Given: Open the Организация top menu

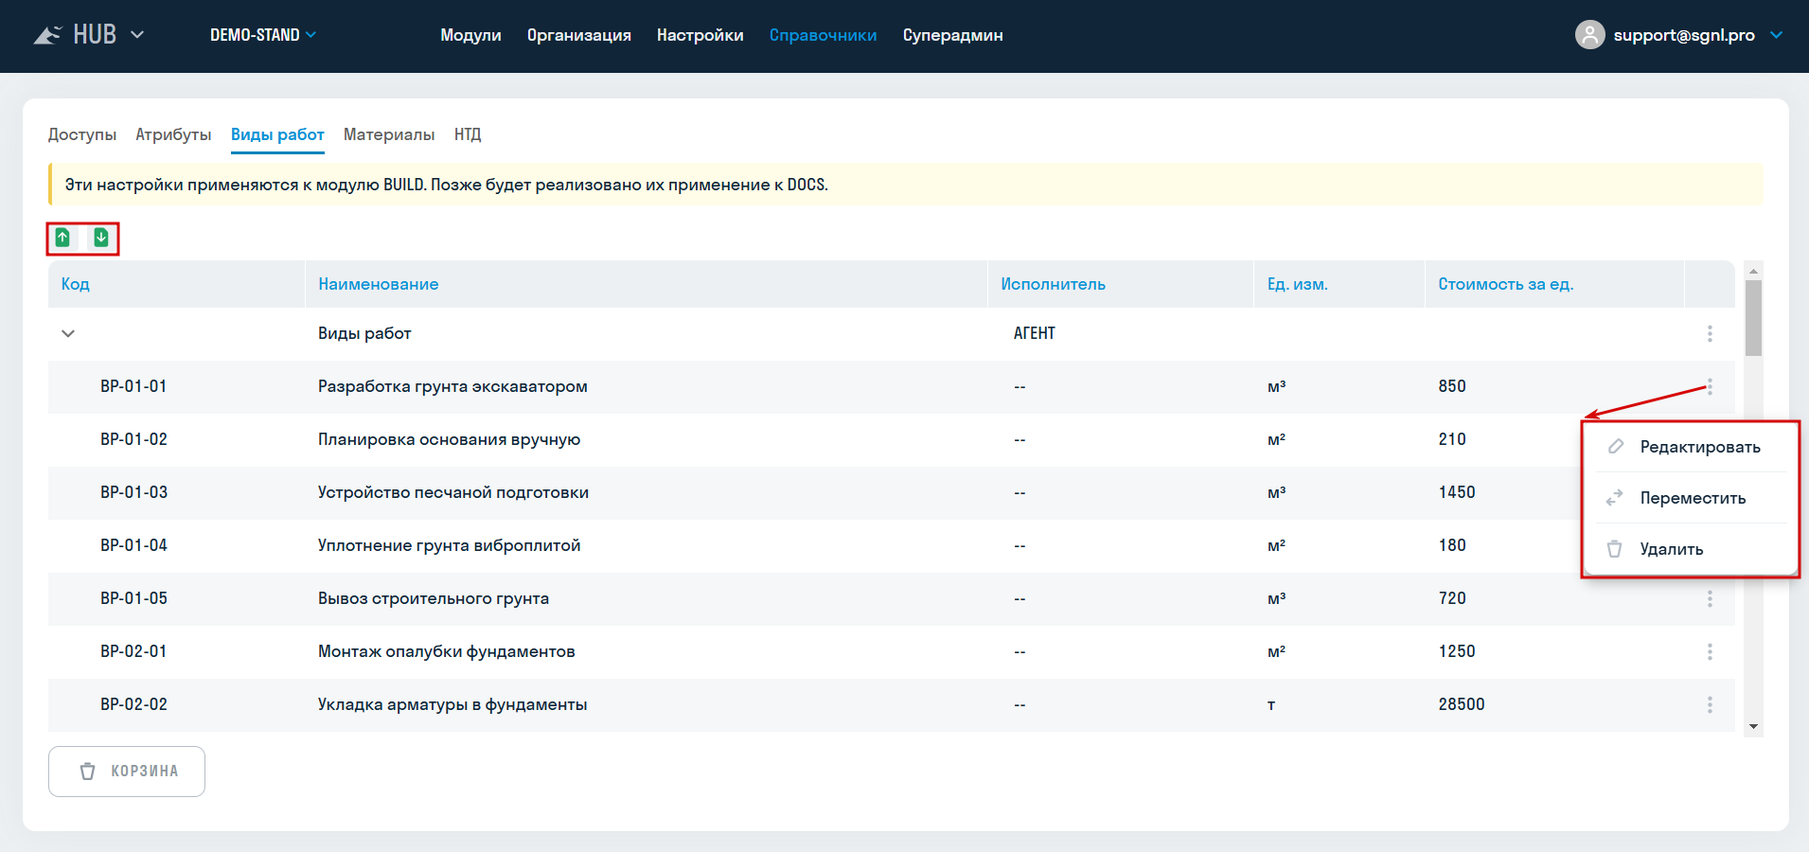Looking at the screenshot, I should coord(579,35).
